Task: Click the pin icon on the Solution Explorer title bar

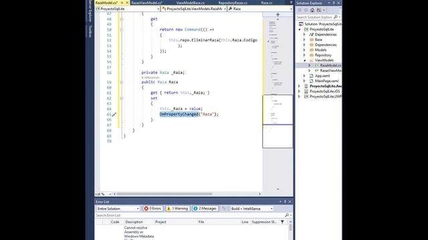Action: (334, 3)
